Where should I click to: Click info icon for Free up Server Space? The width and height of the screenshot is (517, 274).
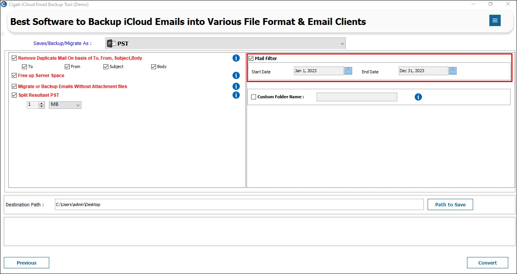tap(236, 76)
